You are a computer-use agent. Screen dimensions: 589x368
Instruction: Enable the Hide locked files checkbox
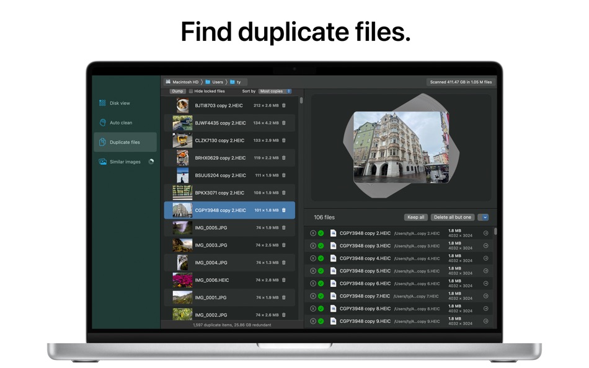coord(191,91)
